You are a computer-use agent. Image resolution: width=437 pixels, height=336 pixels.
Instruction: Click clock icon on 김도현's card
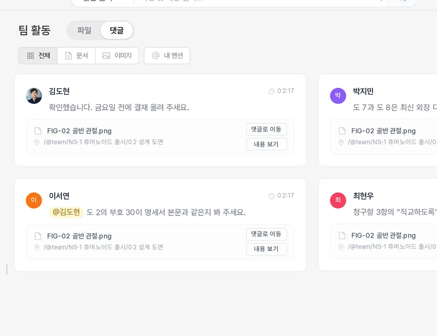271,91
